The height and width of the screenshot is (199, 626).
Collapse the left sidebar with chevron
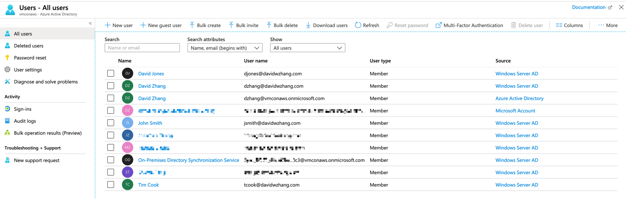(x=90, y=23)
